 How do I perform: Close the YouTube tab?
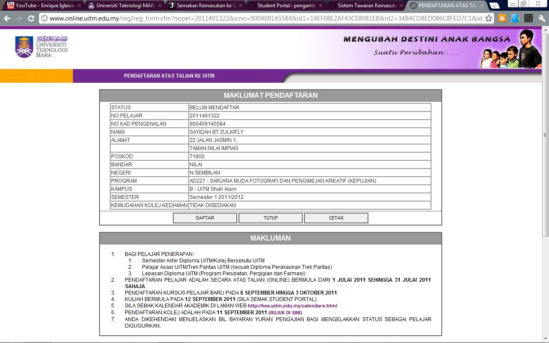click(x=79, y=6)
